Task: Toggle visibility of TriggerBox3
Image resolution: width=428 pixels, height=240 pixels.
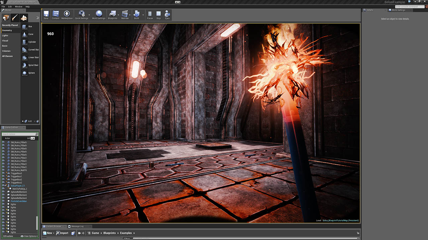Action: click(x=3, y=173)
